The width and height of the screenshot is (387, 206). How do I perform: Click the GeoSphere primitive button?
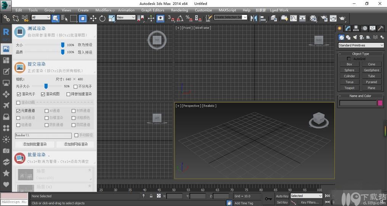(x=371, y=70)
